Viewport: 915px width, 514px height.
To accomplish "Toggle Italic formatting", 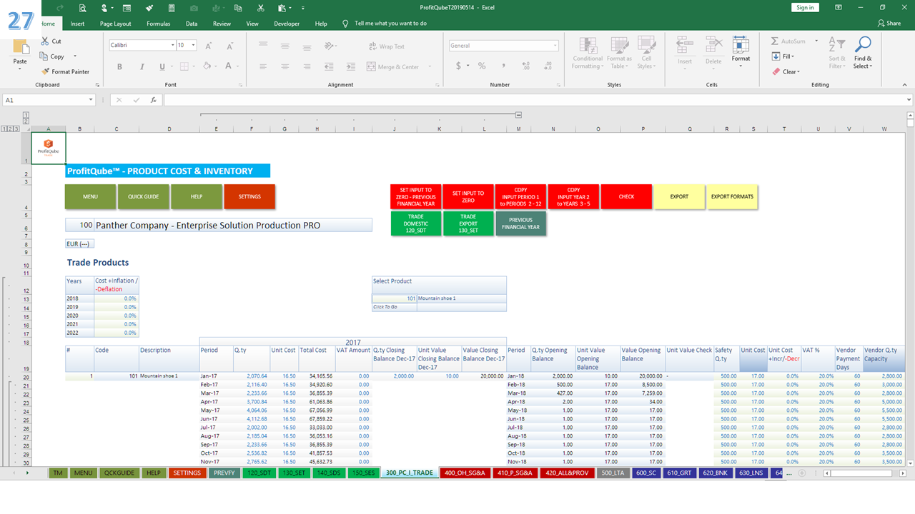I will click(141, 67).
